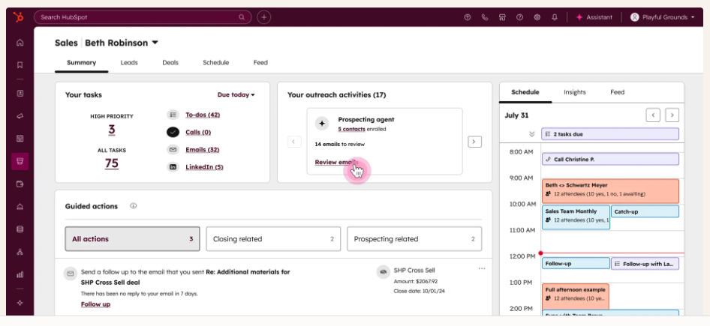Open the calling phone icon

pos(485,17)
